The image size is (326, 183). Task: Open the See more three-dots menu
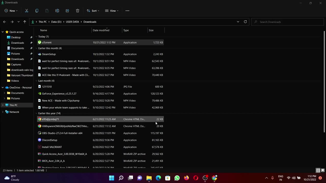pyautogui.click(x=127, y=11)
